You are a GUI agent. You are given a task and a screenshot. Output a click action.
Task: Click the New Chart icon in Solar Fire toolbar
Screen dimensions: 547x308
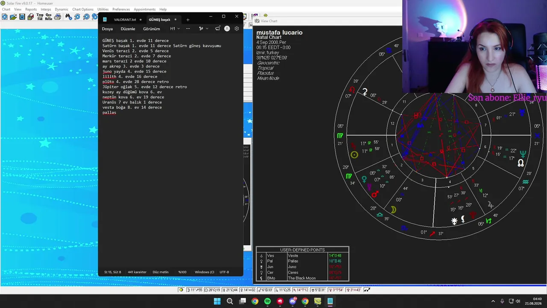pos(5,17)
